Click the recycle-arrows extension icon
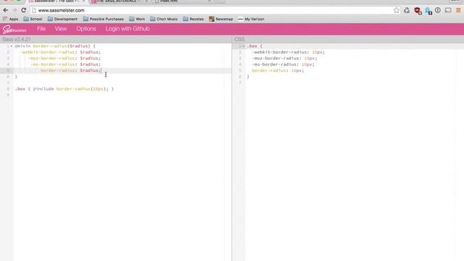Image resolution: width=464 pixels, height=261 pixels. (407, 10)
